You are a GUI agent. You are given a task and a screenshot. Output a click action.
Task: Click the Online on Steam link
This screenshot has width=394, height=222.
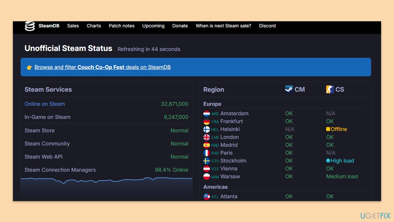point(45,104)
